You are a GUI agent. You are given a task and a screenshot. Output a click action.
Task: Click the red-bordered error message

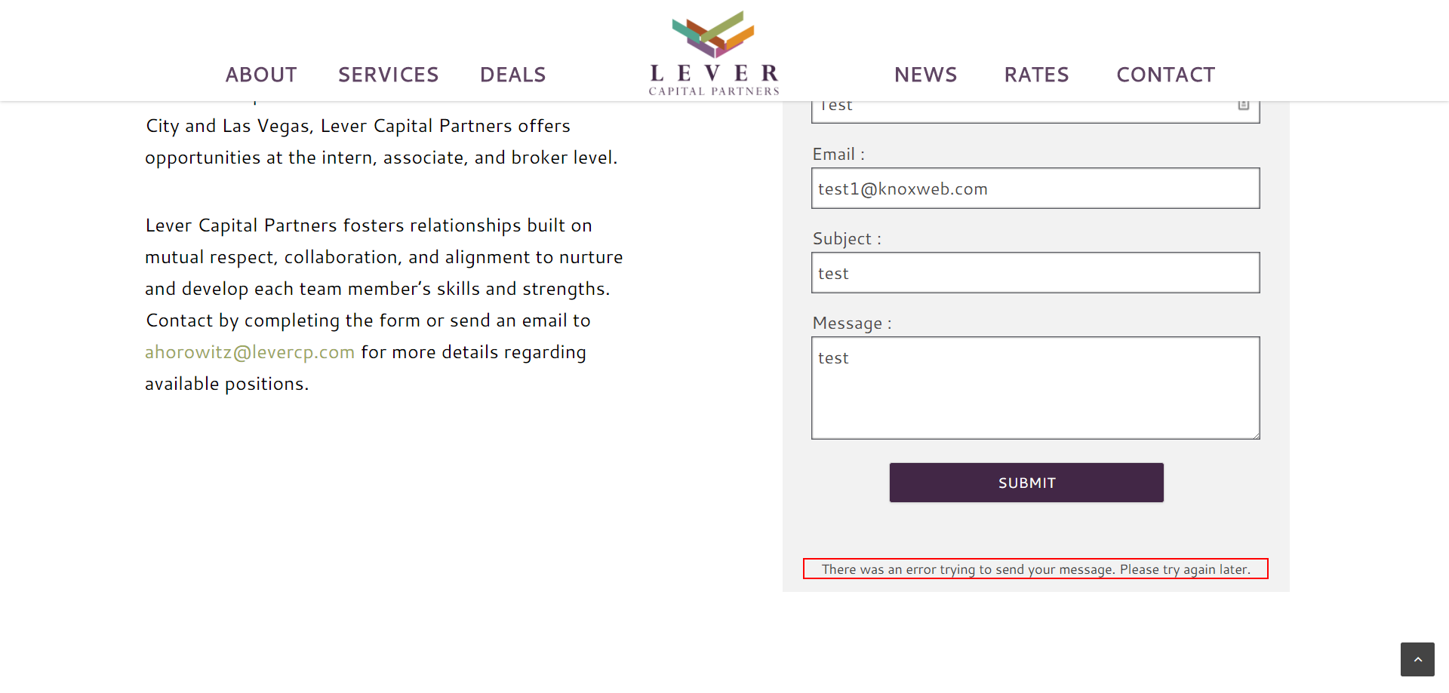(1035, 569)
